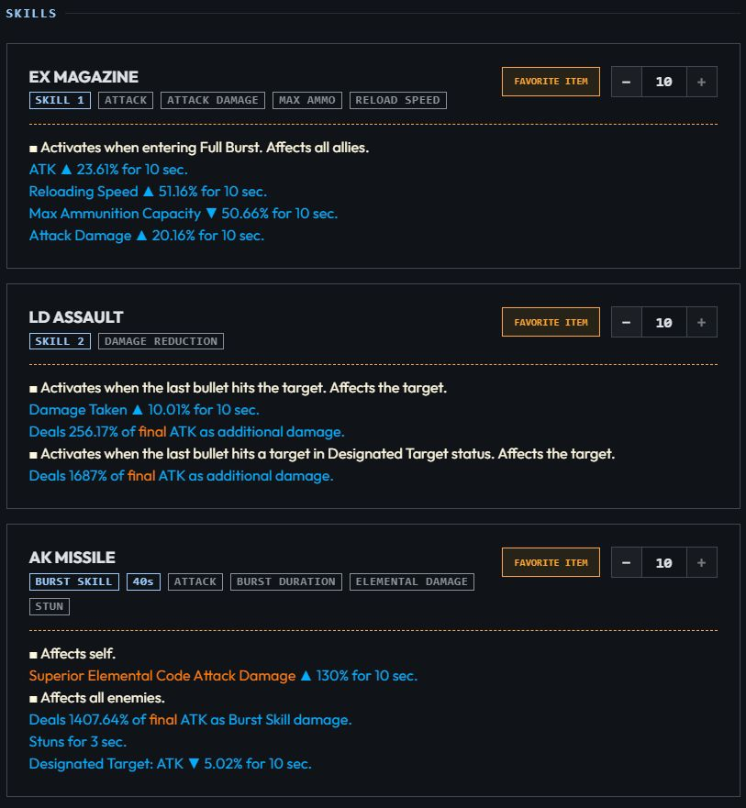Screen dimensions: 746x808
Task: Click ATTACK tag under EX Magazine
Action: [x=126, y=101]
